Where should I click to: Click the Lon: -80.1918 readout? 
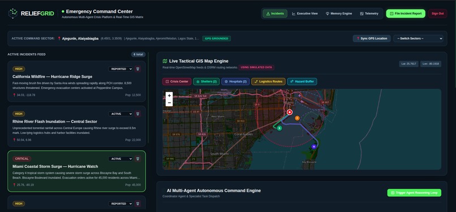click(431, 64)
